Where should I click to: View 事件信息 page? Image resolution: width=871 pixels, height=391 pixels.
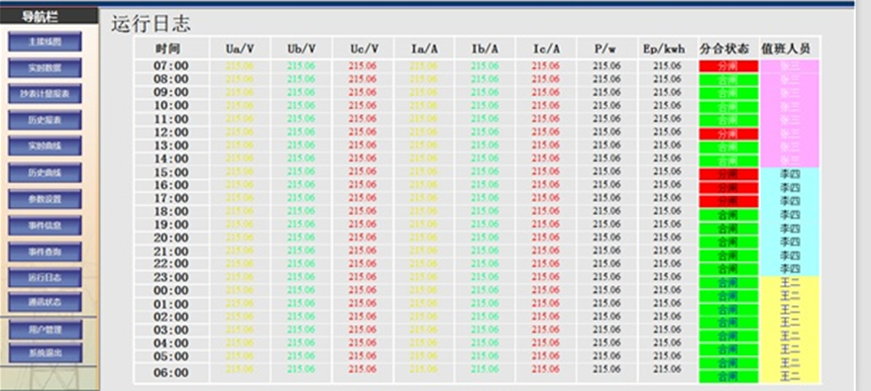(x=45, y=226)
